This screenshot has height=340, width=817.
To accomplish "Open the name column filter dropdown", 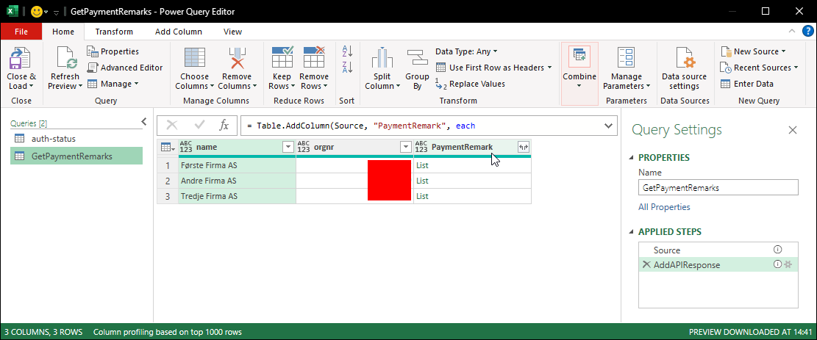I will coord(288,148).
